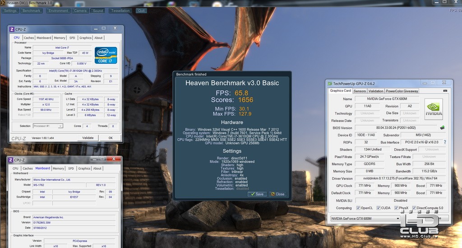Toggle the OpenCL checkbox in GPU-Z
The width and height of the screenshot is (462, 248).
(358, 208)
